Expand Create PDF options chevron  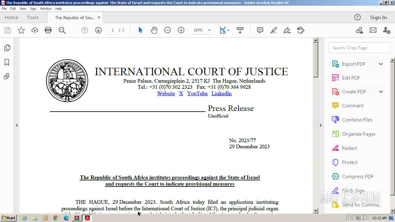[381, 92]
